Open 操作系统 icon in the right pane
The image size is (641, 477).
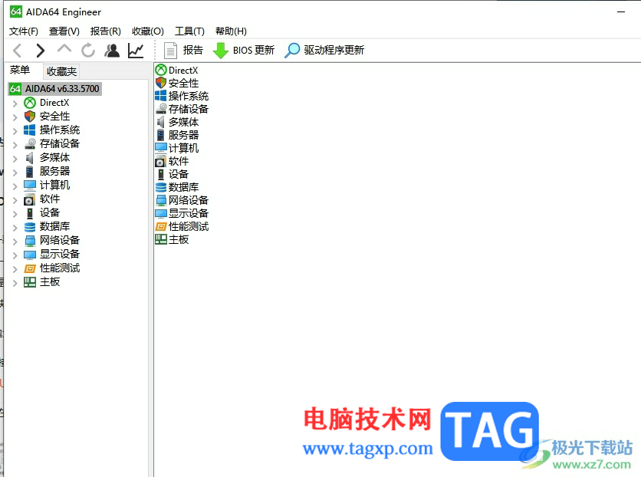point(161,96)
